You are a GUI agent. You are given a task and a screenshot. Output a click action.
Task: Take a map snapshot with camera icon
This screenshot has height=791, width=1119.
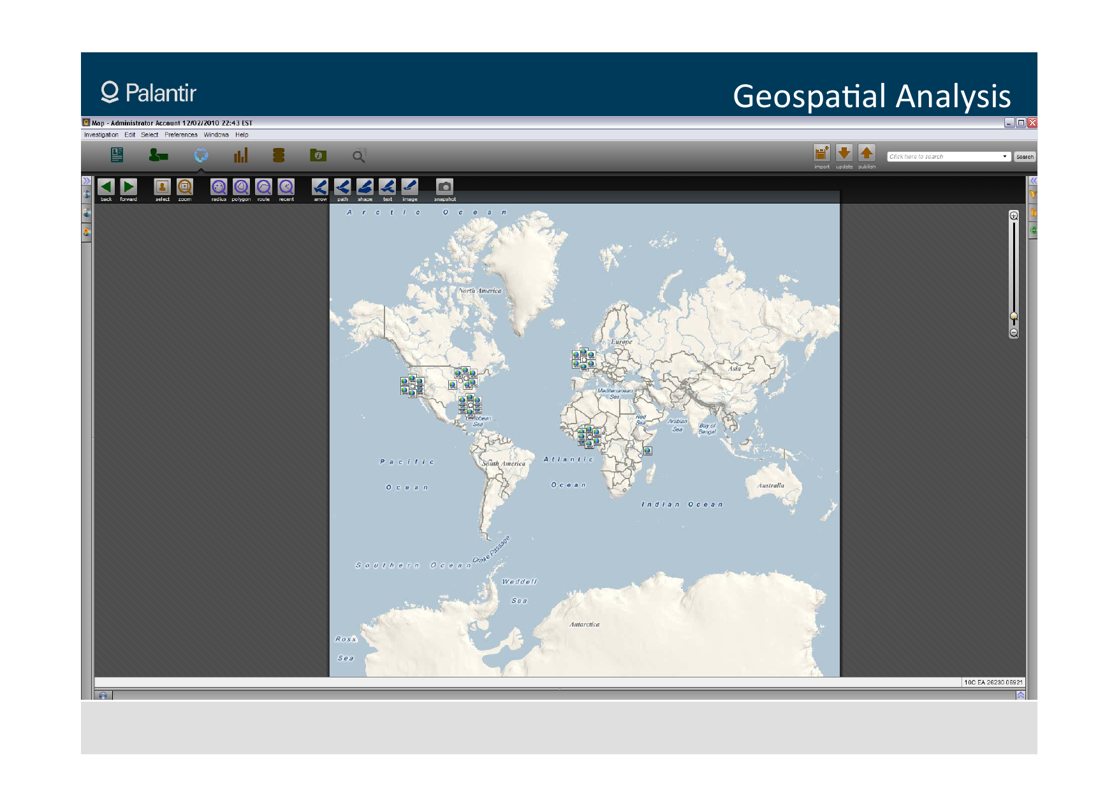click(444, 187)
